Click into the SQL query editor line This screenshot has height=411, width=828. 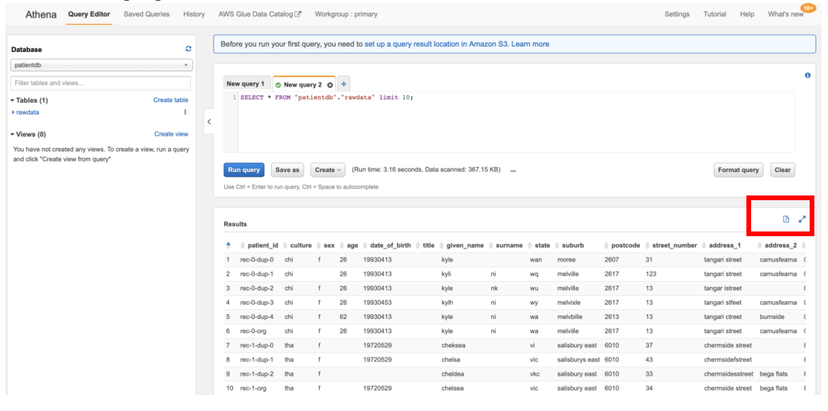coord(326,97)
